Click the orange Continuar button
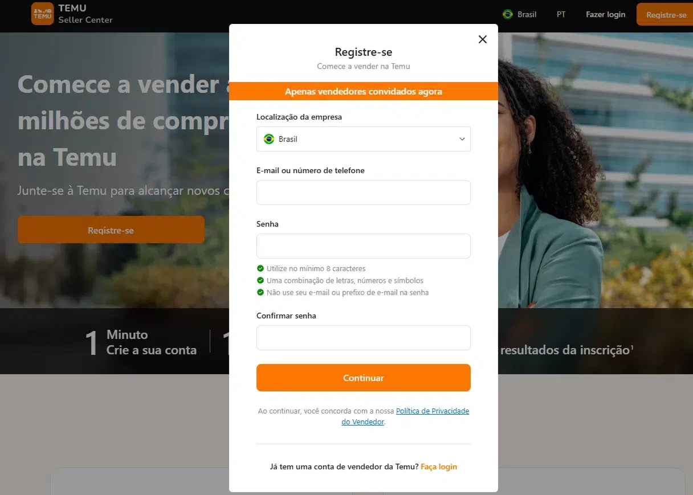The width and height of the screenshot is (693, 495). click(x=364, y=378)
